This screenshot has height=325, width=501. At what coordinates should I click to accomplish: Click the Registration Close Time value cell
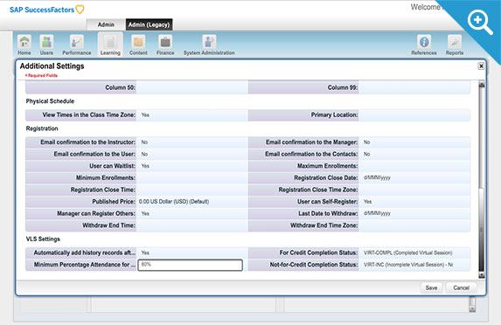[x=191, y=190]
